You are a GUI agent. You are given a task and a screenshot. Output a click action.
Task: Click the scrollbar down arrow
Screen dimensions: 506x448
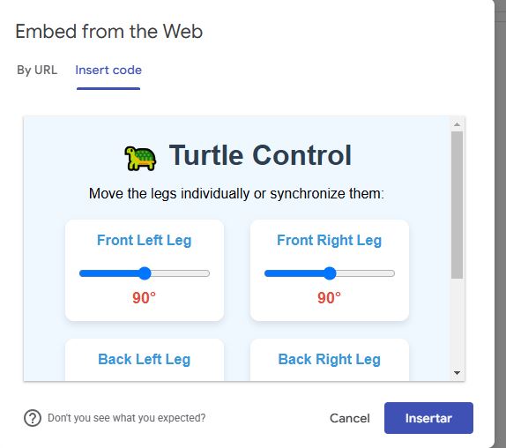tap(457, 373)
